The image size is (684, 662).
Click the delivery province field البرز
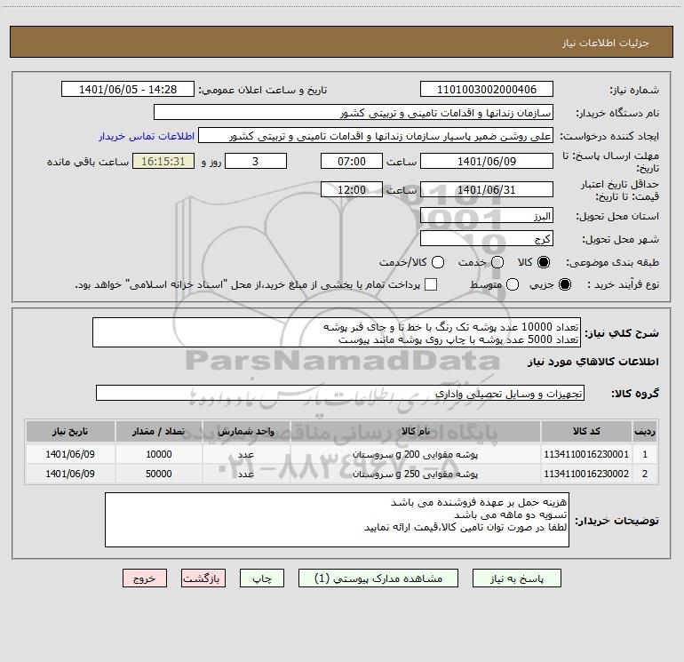[x=487, y=216]
